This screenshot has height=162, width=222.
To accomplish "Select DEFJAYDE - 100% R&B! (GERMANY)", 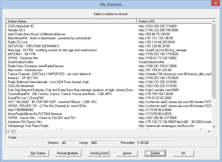I will coord(33,46).
